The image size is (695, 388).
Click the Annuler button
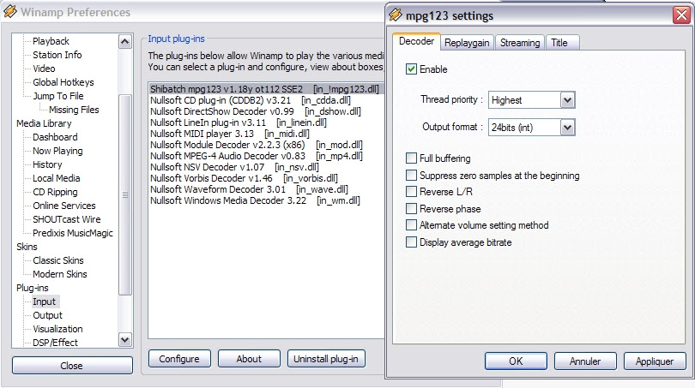click(x=585, y=361)
